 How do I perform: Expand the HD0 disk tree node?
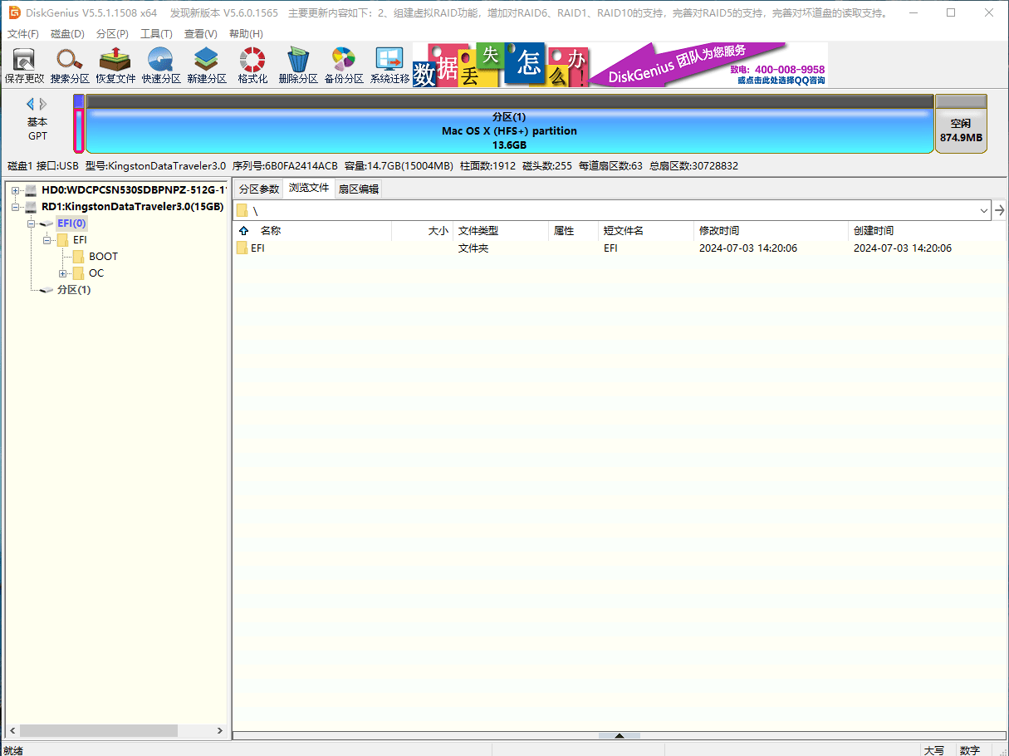pos(15,190)
